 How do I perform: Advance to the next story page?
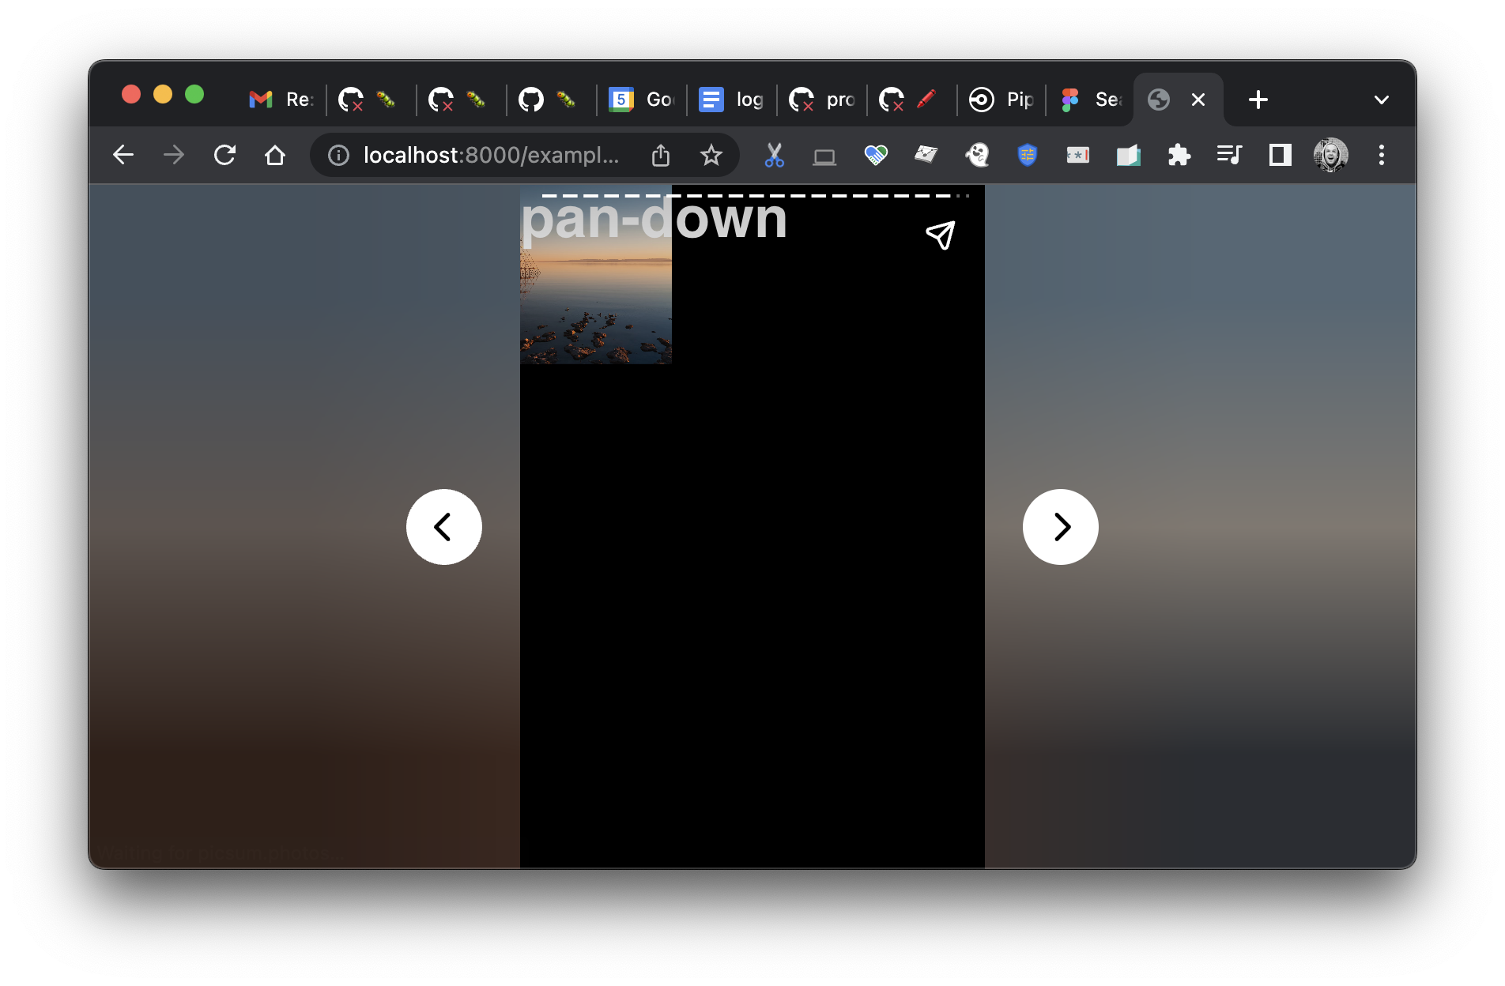coord(1061,527)
